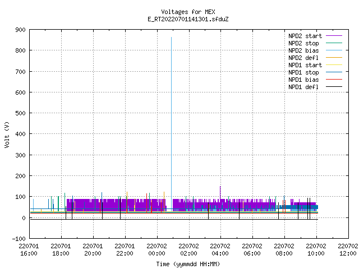Click the 220702 08:00 time tick label
The image size is (359, 269).
pyautogui.click(x=284, y=250)
